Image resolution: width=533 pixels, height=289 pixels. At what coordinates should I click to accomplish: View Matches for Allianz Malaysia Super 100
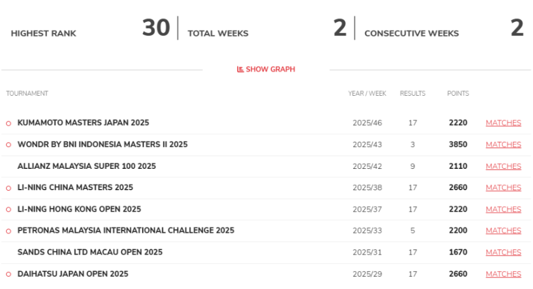click(503, 166)
